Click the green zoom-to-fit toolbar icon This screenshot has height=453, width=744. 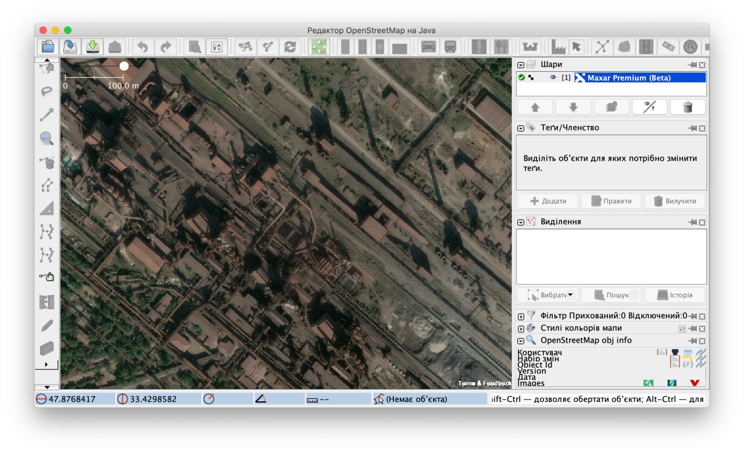318,46
